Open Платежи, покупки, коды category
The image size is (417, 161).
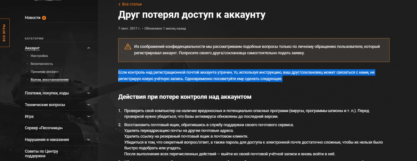(x=47, y=93)
